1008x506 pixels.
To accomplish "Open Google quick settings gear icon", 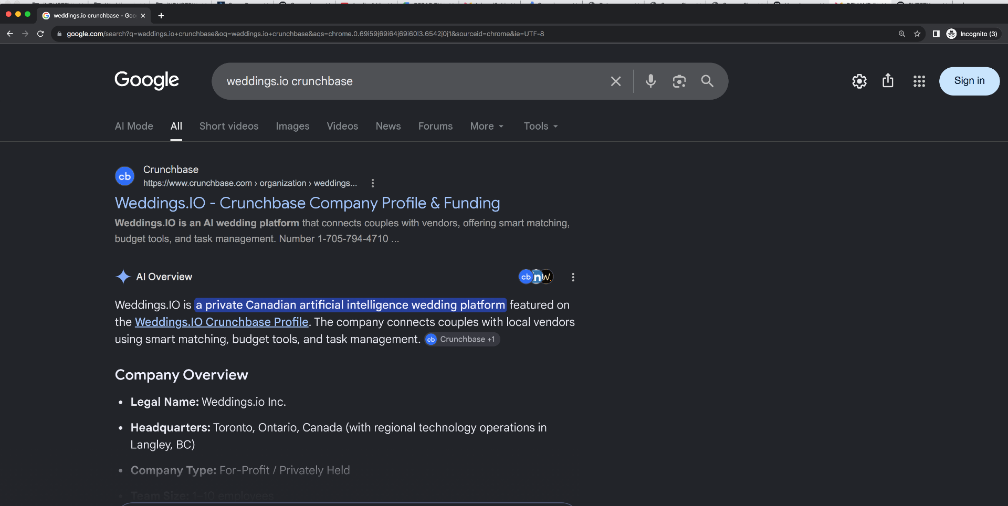I will coord(859,81).
